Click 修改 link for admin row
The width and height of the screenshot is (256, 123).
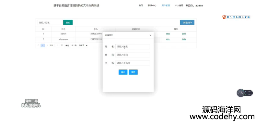168,34
